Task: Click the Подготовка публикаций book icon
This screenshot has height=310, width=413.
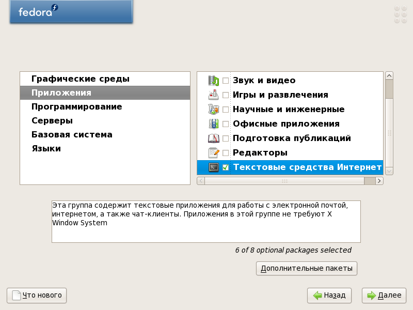Action: [x=214, y=138]
